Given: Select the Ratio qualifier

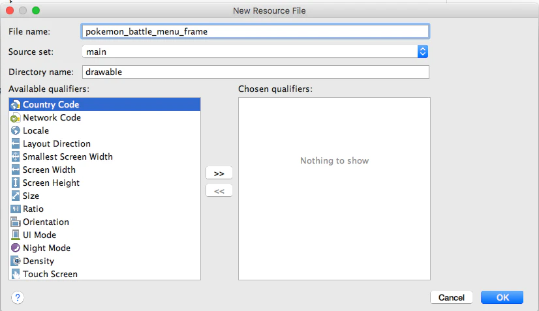Looking at the screenshot, I should coord(105,209).
